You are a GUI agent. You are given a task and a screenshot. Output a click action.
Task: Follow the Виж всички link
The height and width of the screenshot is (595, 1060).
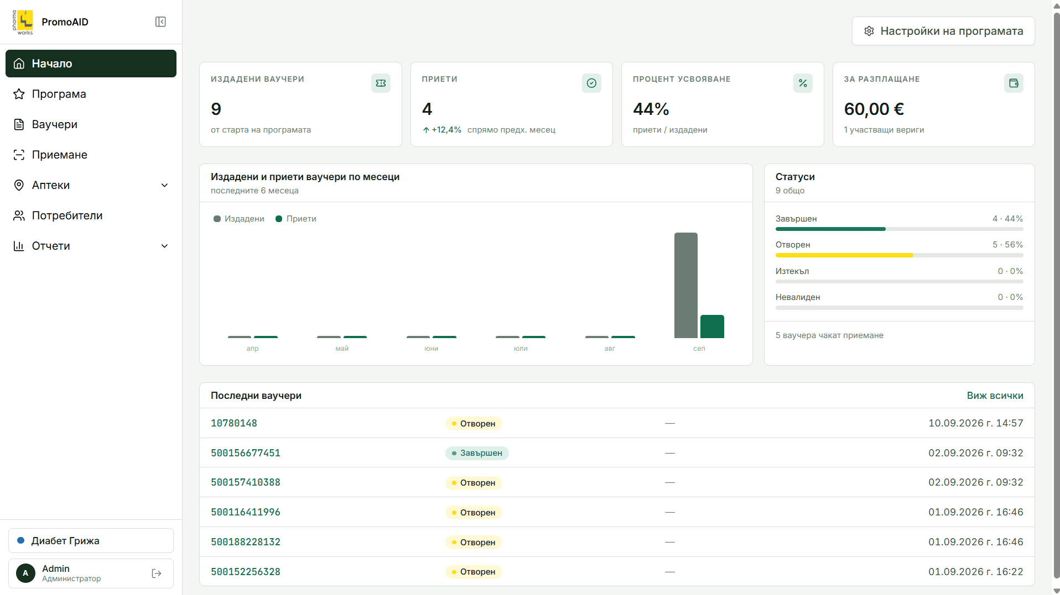point(995,396)
